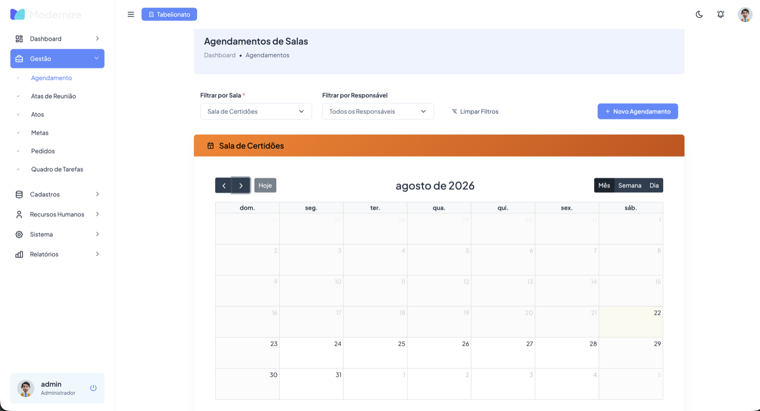
Task: Click the Dashboard breadcrumb link
Action: [x=219, y=55]
